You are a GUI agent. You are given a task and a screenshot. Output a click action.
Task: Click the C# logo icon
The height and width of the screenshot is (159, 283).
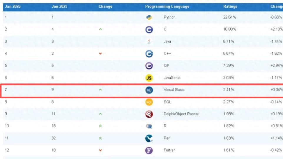click(x=149, y=66)
